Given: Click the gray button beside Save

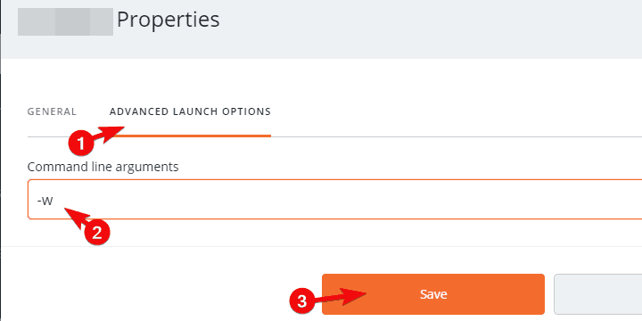Looking at the screenshot, I should (x=597, y=294).
